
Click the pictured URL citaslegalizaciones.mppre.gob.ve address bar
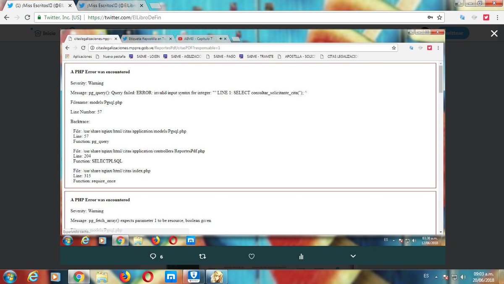(x=244, y=48)
